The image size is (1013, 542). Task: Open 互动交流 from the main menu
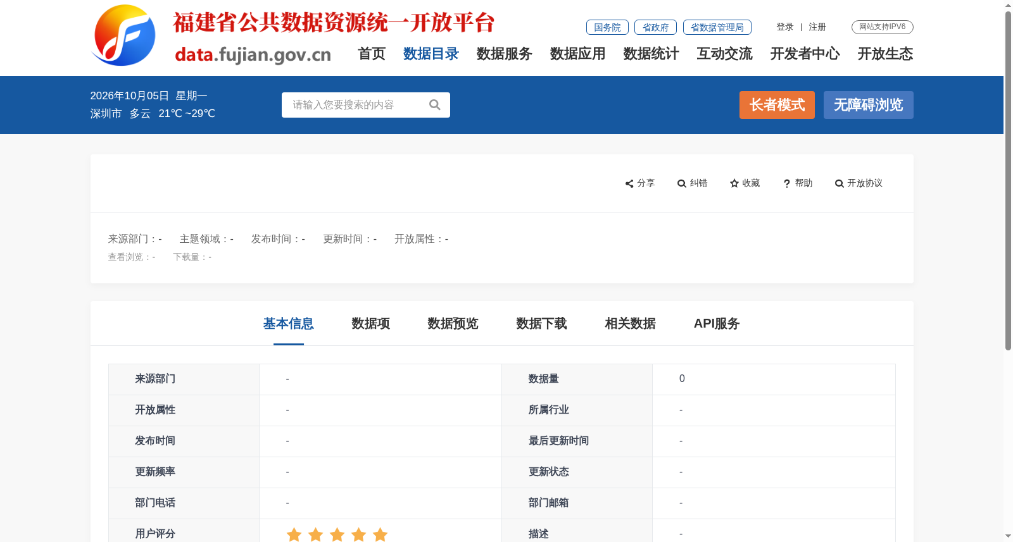click(725, 54)
